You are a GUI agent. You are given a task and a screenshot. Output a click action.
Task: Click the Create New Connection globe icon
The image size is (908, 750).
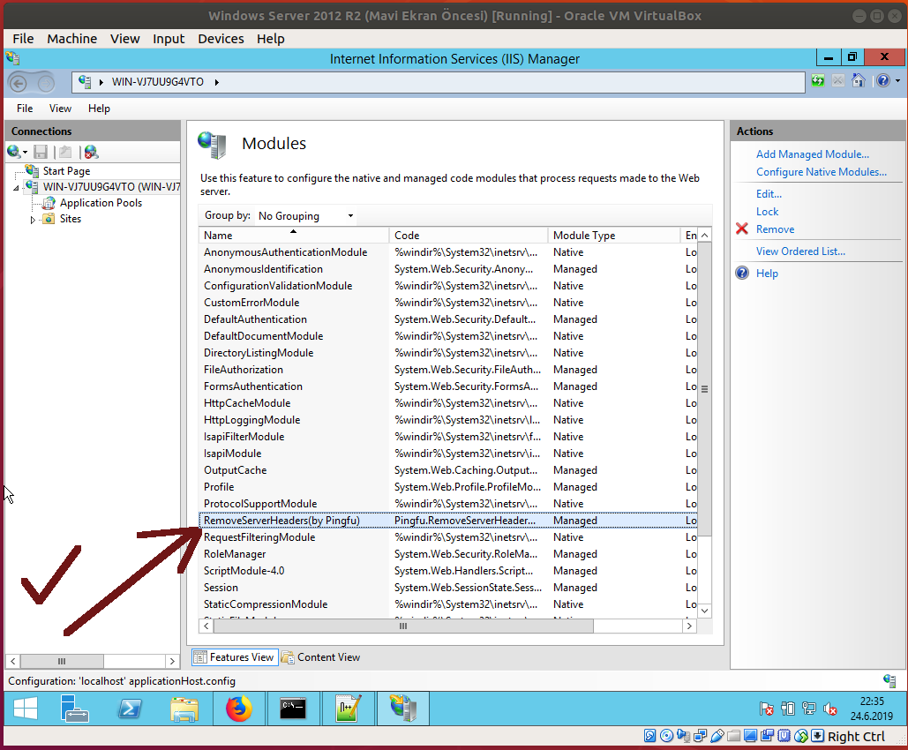point(14,152)
